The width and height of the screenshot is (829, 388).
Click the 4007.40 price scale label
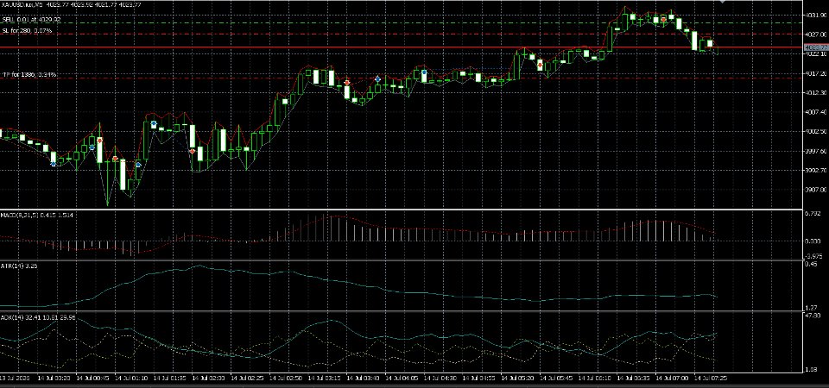click(x=816, y=112)
